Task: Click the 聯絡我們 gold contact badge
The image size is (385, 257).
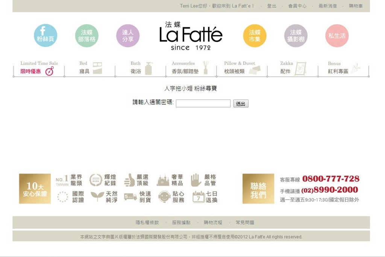Action: click(x=258, y=189)
